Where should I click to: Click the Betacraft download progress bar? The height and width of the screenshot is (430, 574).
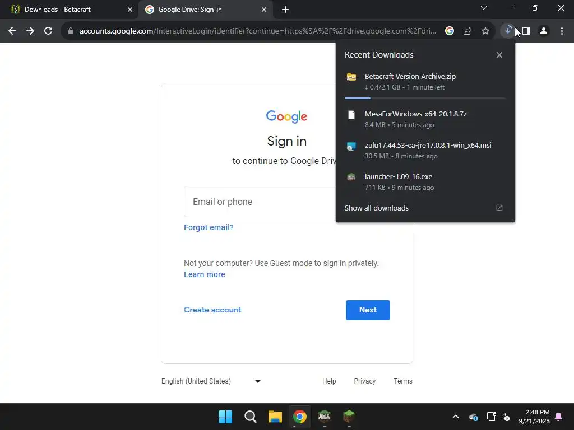425,98
